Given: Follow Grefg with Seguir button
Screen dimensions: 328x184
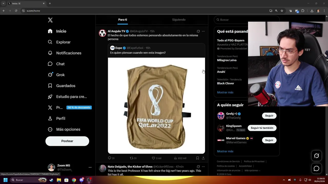Looking at the screenshot, I should tap(269, 116).
